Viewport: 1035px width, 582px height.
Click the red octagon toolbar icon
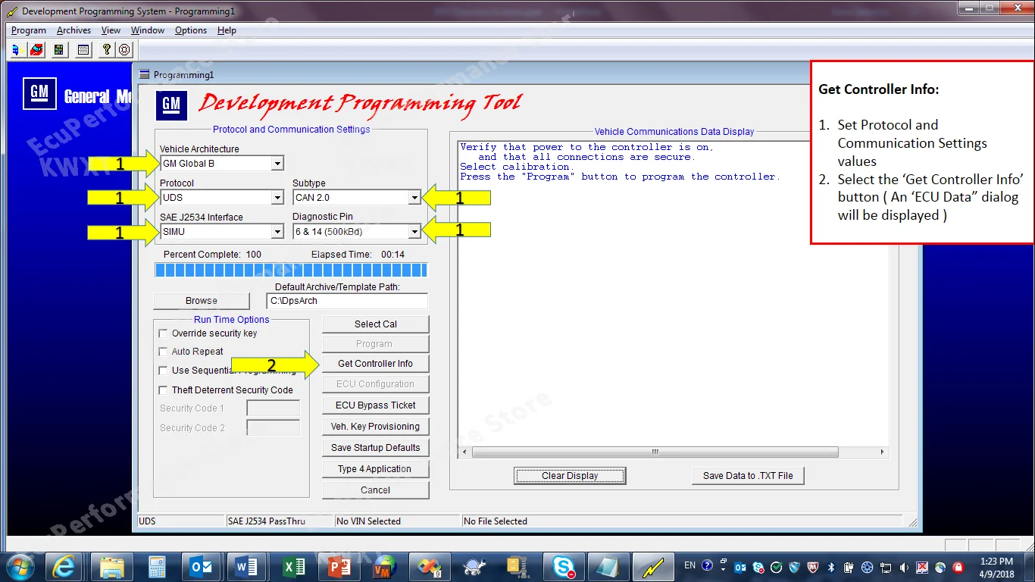coord(125,50)
